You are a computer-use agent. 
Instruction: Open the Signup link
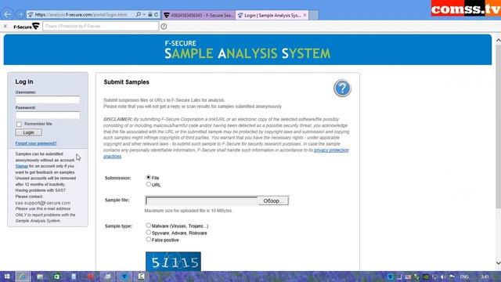coord(21,166)
